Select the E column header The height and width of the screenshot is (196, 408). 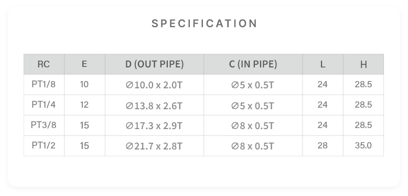(84, 64)
